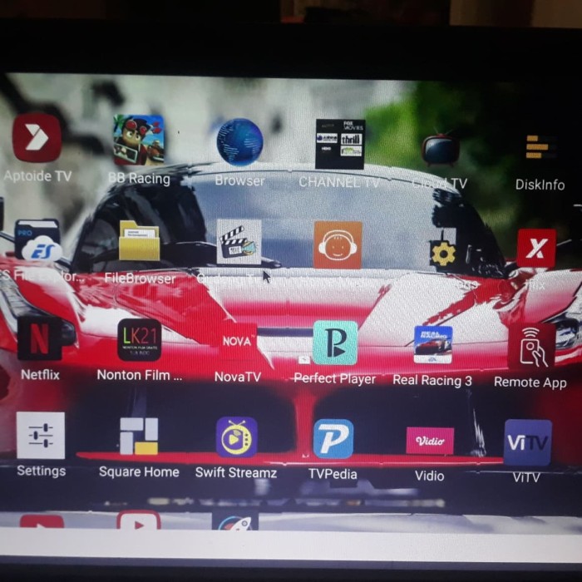
Task: Open the orange headphones face app
Action: point(338,244)
